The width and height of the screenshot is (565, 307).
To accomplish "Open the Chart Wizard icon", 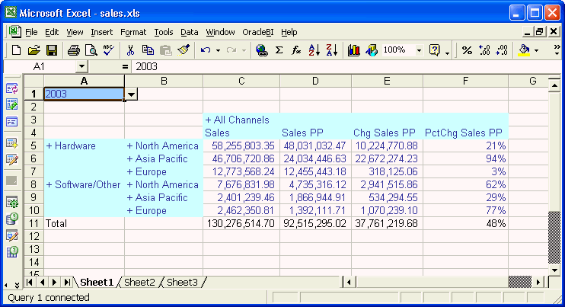I will (353, 50).
